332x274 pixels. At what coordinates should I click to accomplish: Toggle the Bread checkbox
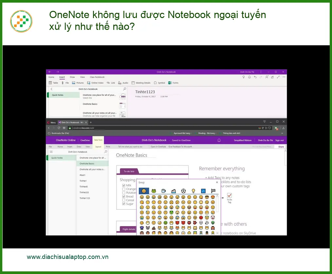(124, 197)
